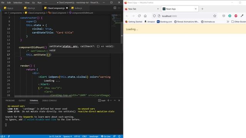Viewport: 246px width, 138px height.
Task: Click the bash terminal icon label
Action: (101, 100)
